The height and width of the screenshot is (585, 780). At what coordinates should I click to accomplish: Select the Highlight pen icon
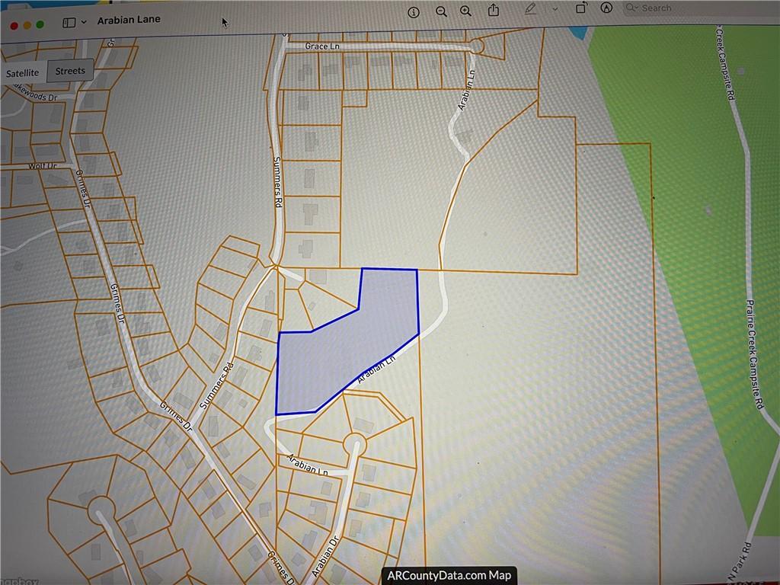click(x=530, y=9)
